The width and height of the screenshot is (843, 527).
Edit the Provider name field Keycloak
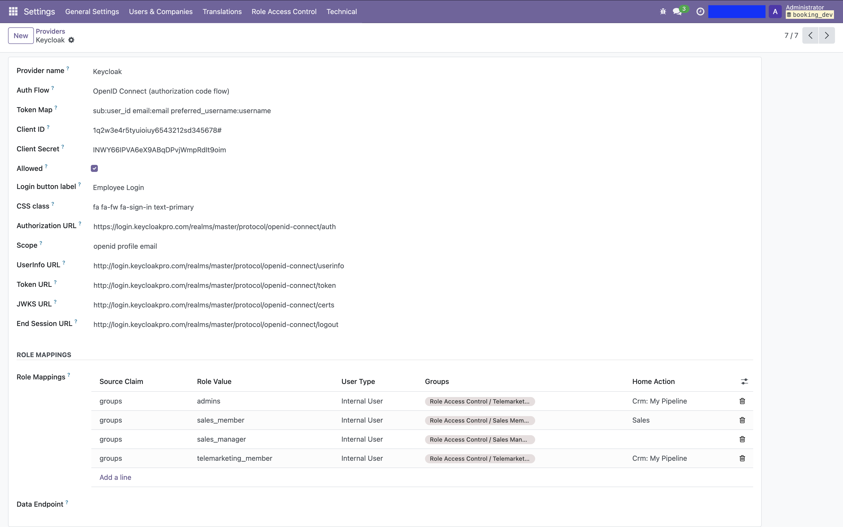click(422, 72)
